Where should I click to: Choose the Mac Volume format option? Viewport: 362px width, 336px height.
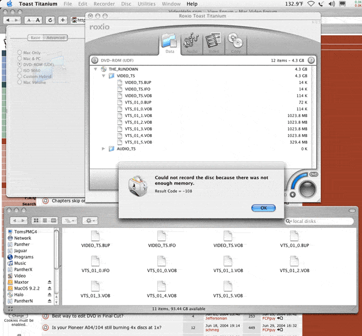[20, 82]
